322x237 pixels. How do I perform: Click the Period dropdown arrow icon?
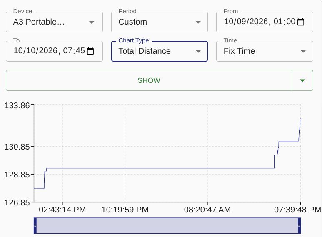click(x=198, y=22)
